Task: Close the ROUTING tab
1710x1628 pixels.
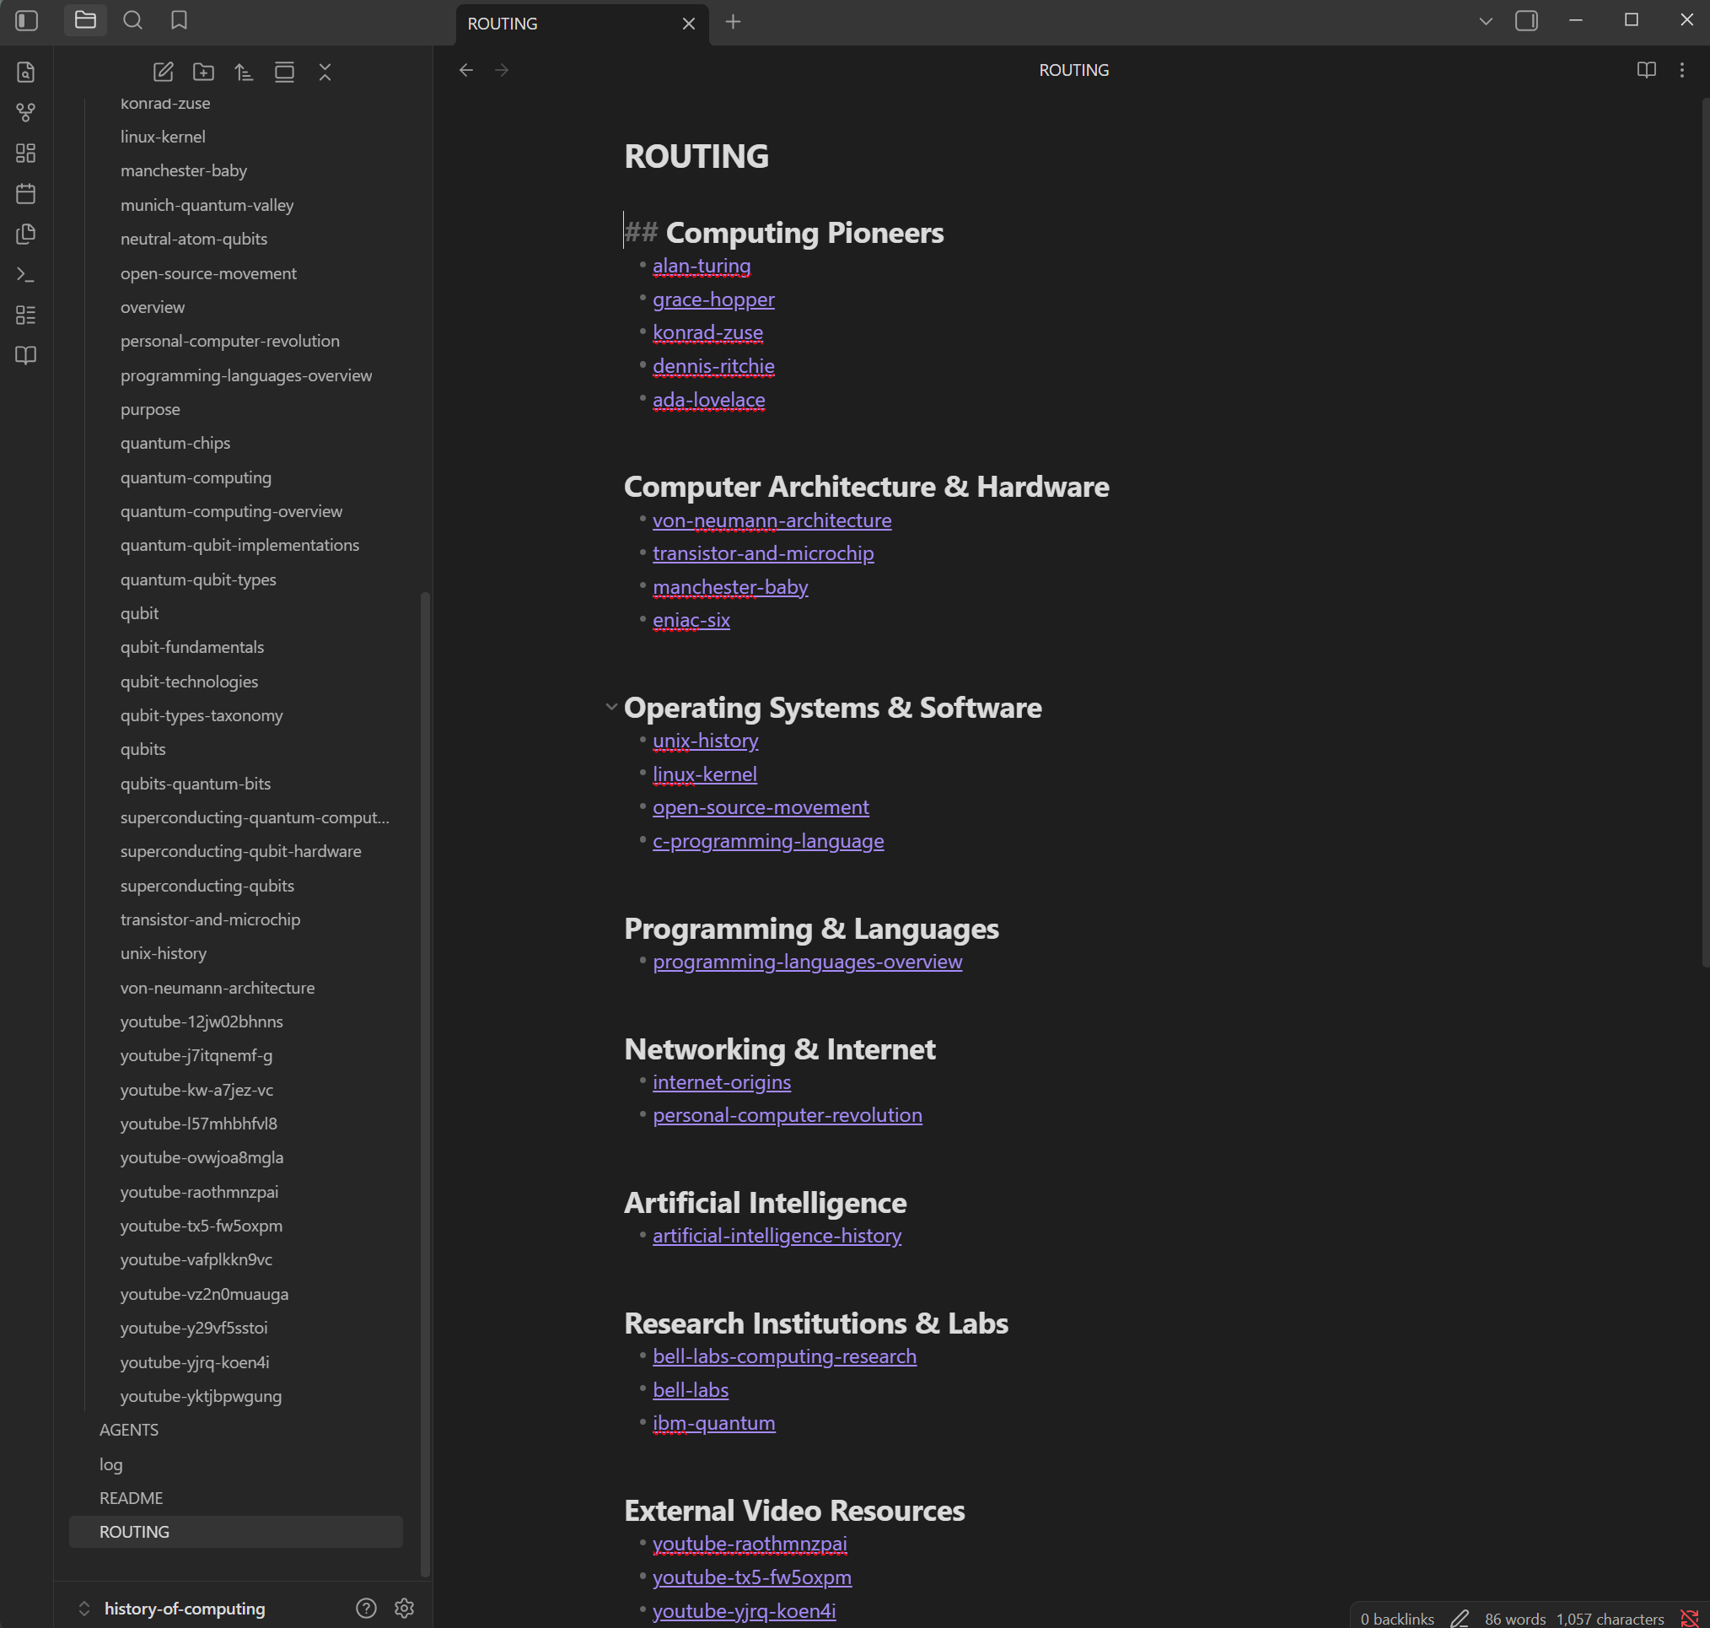Action: click(x=689, y=24)
